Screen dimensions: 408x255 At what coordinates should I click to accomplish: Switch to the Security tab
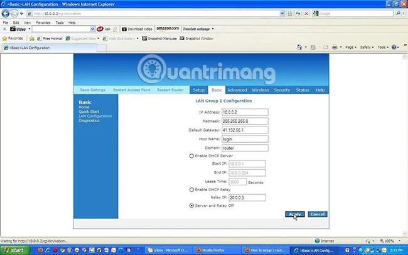(x=282, y=90)
